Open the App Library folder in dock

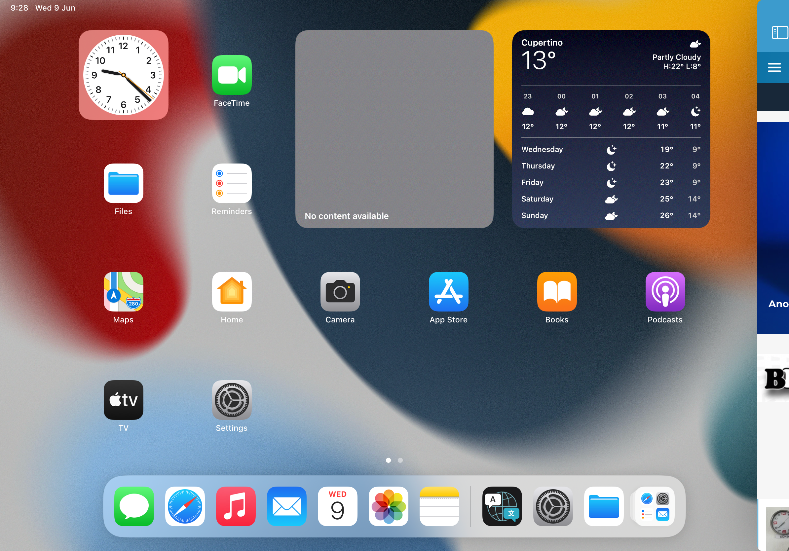tap(654, 506)
